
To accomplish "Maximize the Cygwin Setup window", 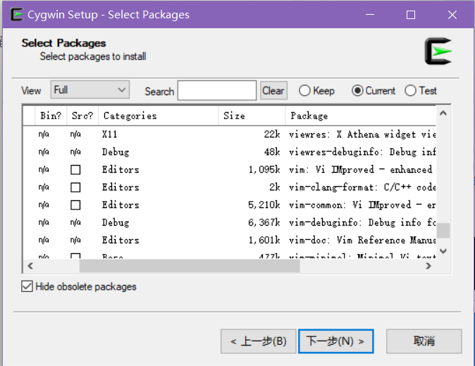I will [411, 15].
